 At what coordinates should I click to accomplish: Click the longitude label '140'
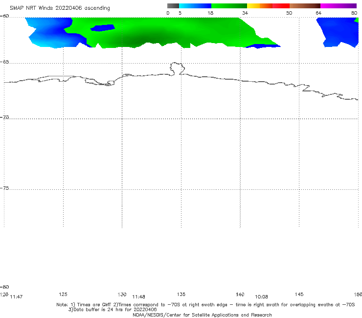(x=240, y=295)
